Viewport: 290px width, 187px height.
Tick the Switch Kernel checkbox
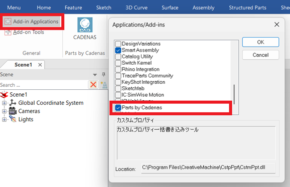(x=118, y=63)
